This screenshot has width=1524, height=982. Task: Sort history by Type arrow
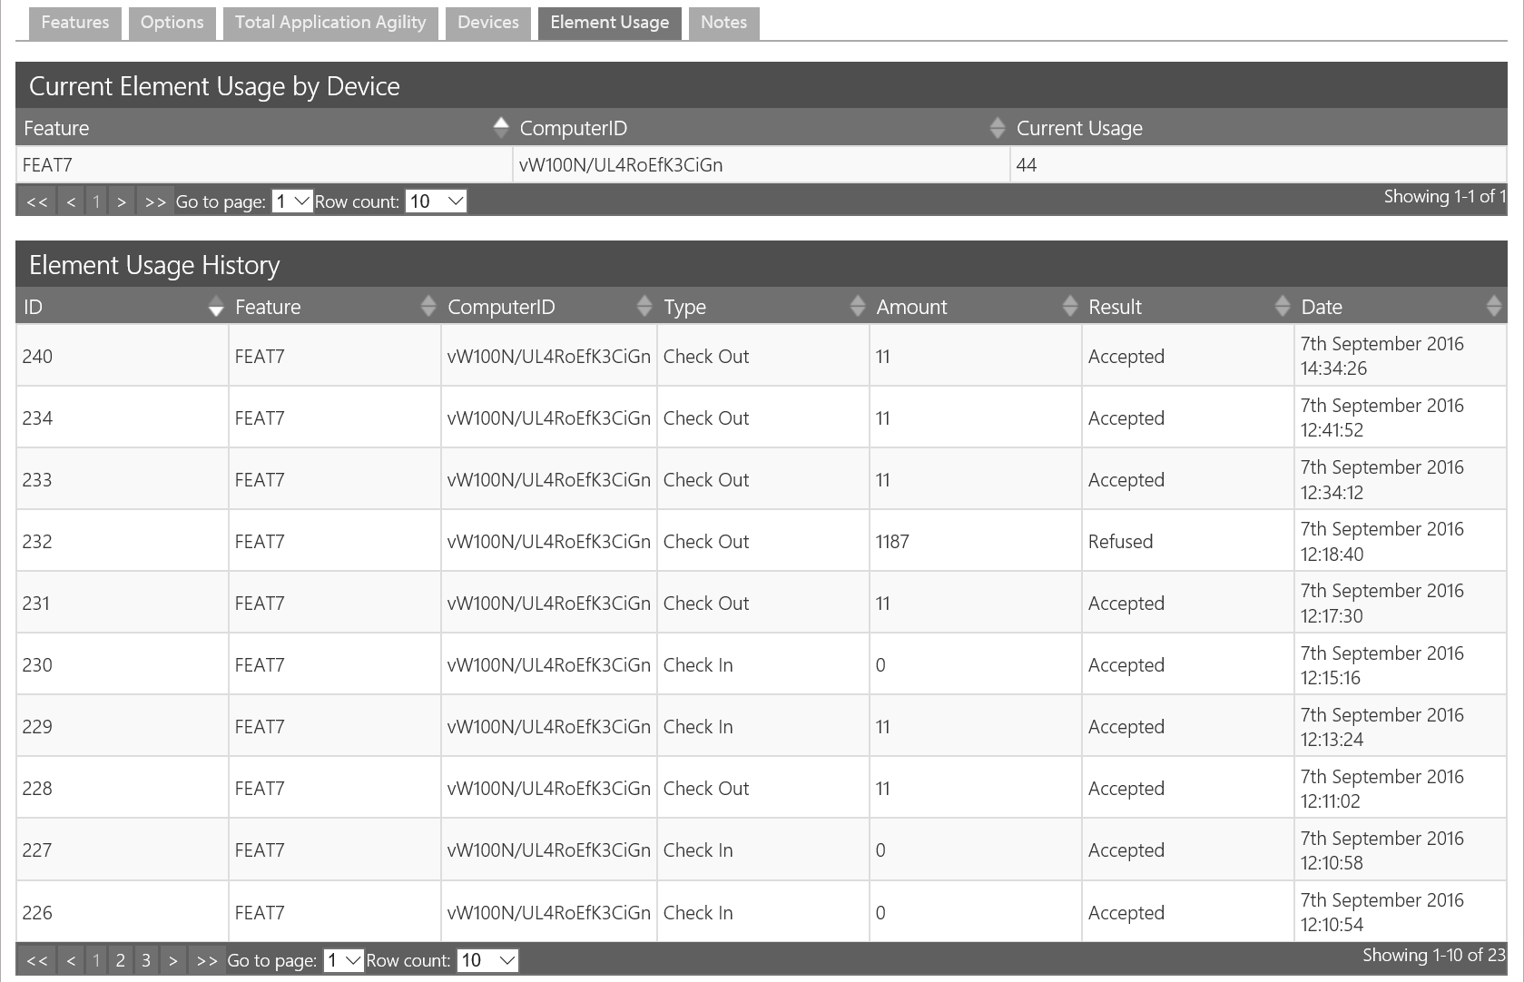(858, 307)
